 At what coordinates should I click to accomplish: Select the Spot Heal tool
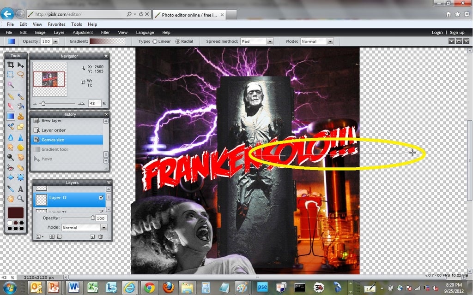[20, 168]
